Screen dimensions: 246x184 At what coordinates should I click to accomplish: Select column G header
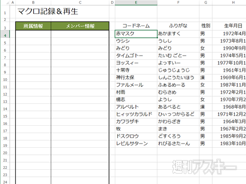206,3
